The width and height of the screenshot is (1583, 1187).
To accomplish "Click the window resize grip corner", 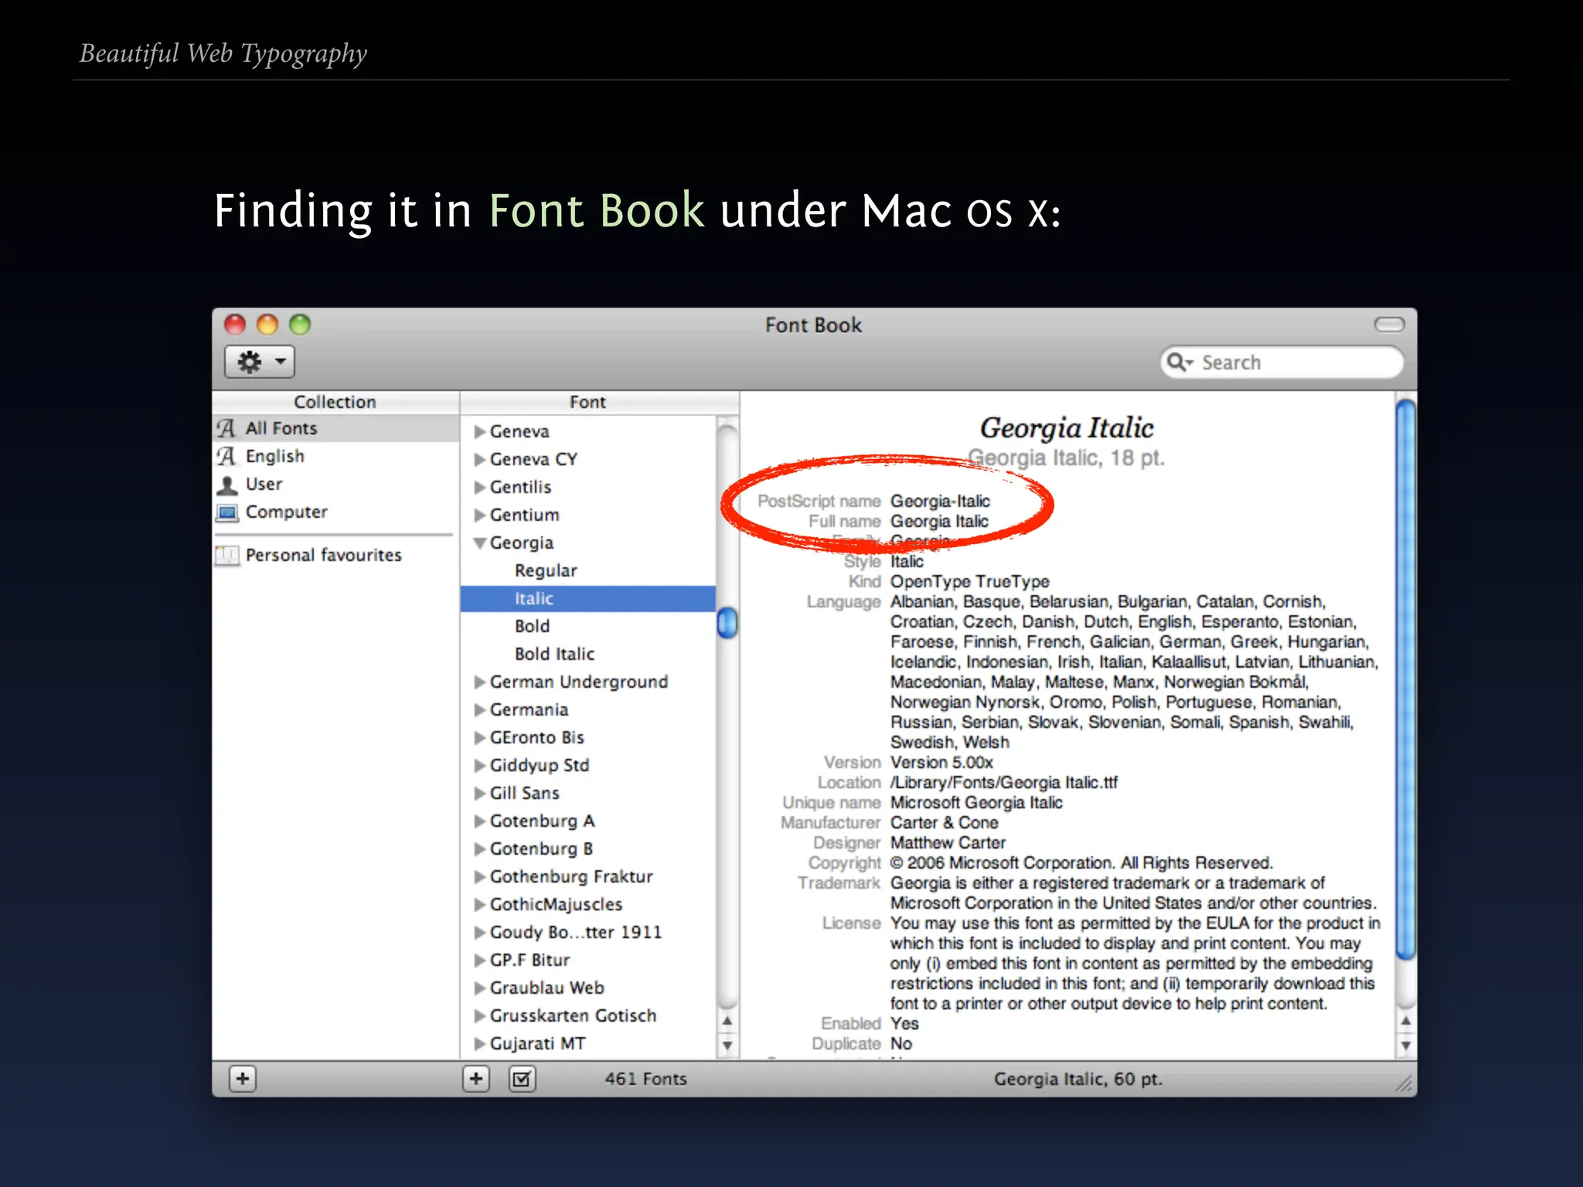I will [1404, 1083].
